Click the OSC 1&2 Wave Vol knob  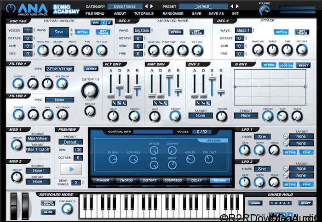click(43, 50)
